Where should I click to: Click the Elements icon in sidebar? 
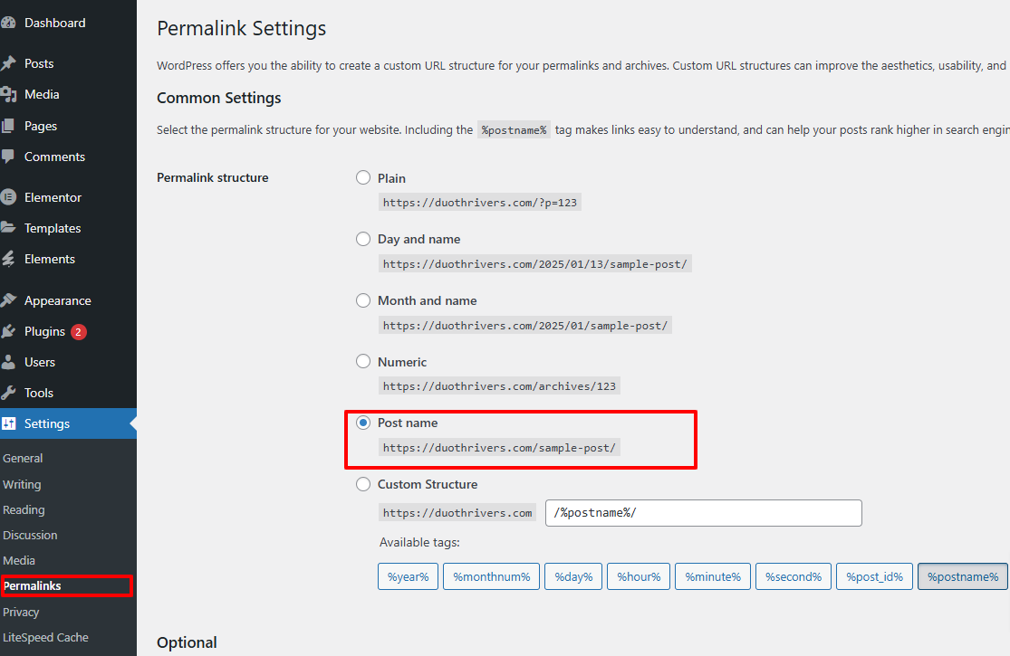tap(8, 259)
